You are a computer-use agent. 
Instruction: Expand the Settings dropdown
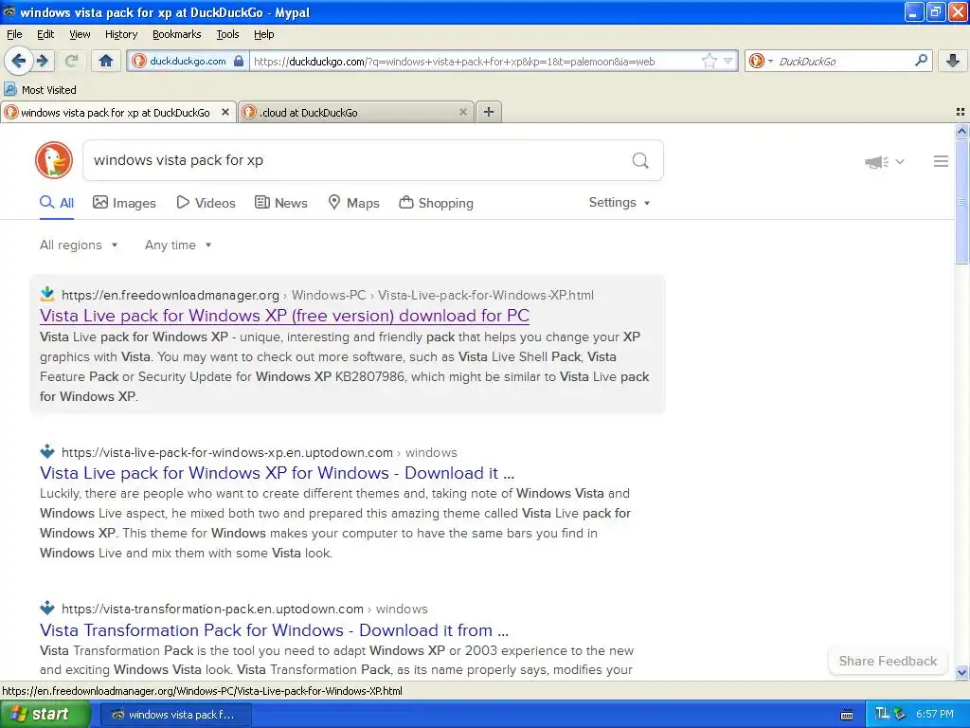pos(620,203)
